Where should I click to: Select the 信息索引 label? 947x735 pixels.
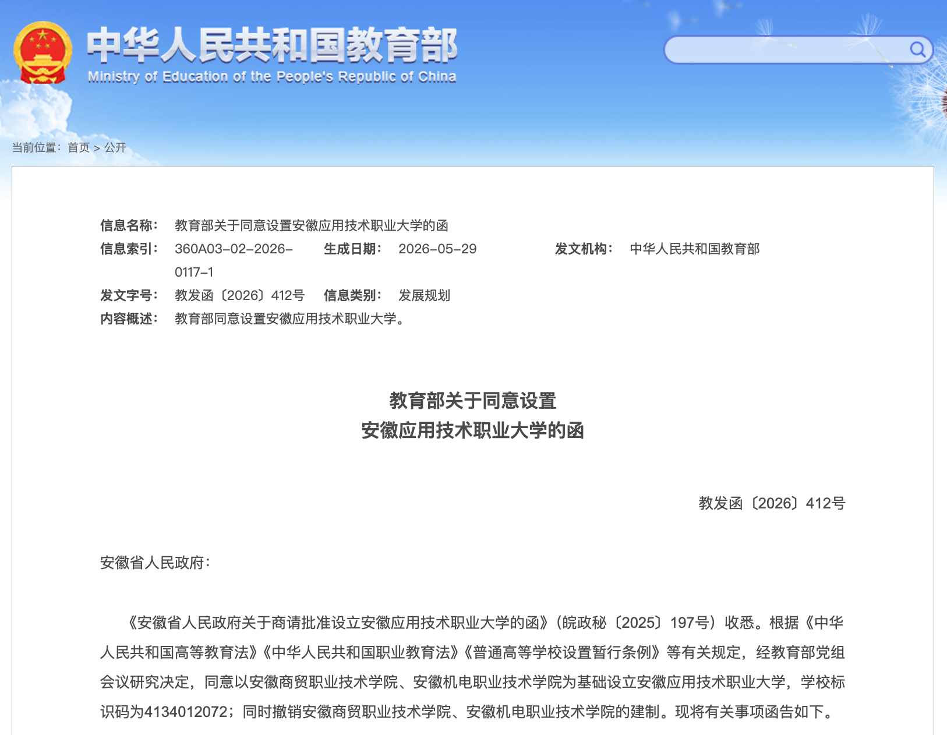pos(129,249)
